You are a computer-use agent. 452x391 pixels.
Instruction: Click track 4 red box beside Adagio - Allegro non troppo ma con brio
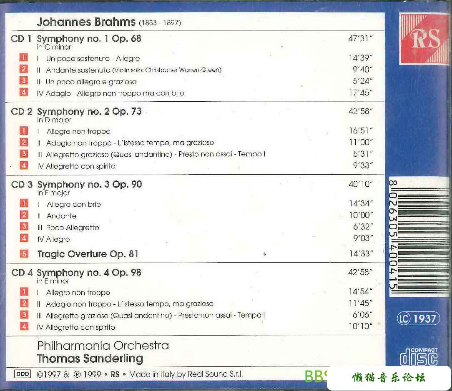24,92
